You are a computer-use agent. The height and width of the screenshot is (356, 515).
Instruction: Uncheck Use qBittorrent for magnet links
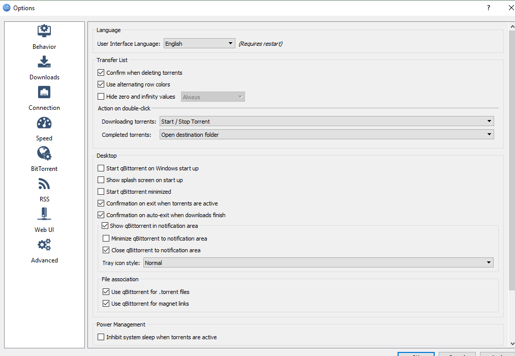pos(106,304)
